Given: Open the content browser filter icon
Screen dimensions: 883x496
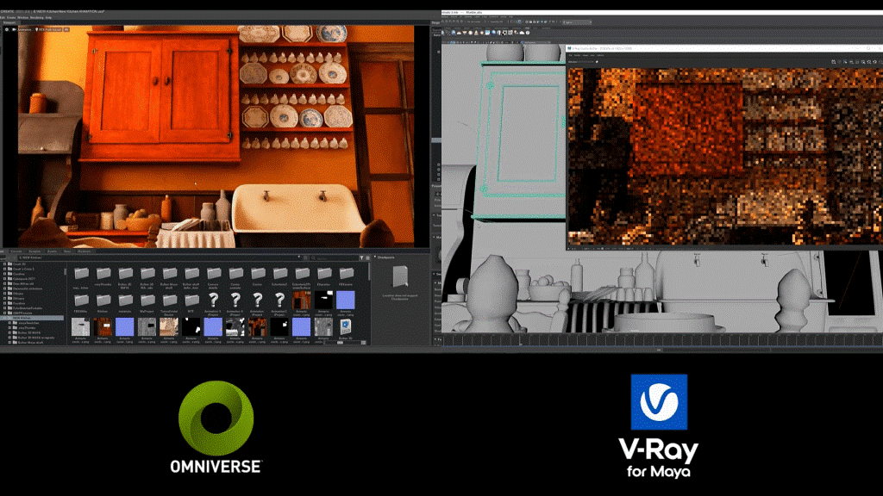Looking at the screenshot, I should pyautogui.click(x=361, y=257).
